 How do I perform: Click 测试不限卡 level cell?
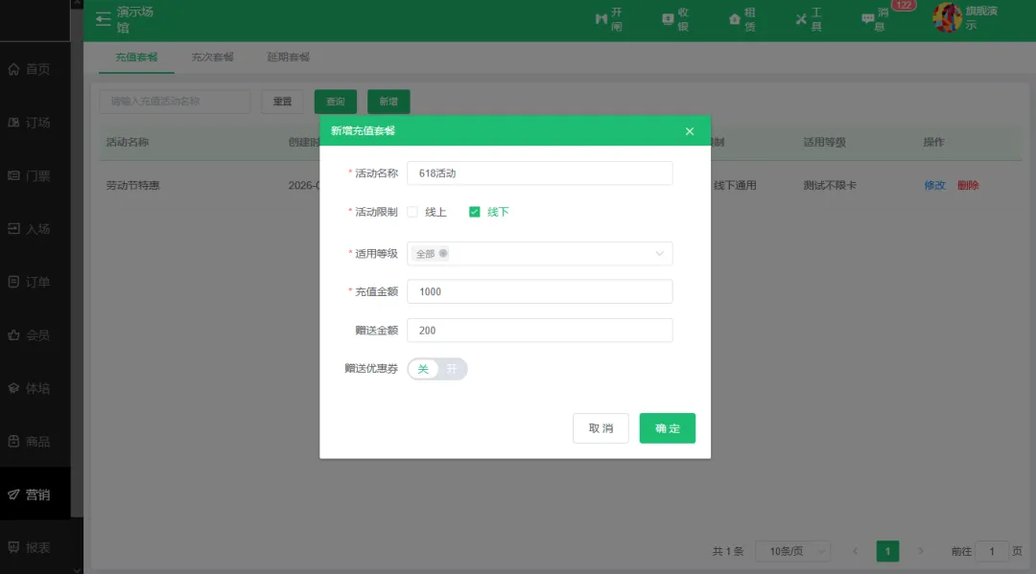pos(830,185)
